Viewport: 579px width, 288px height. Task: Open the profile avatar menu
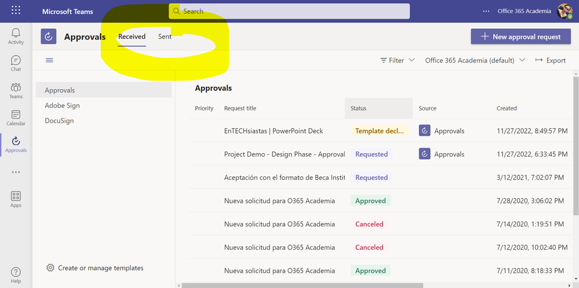click(x=565, y=11)
